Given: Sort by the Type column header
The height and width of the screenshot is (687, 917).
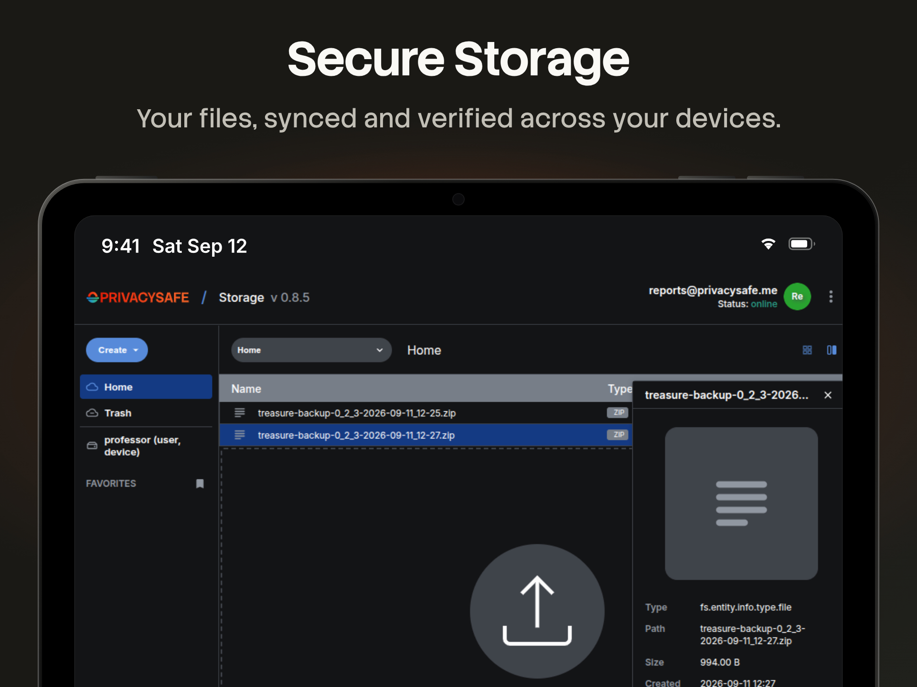Looking at the screenshot, I should tap(619, 389).
